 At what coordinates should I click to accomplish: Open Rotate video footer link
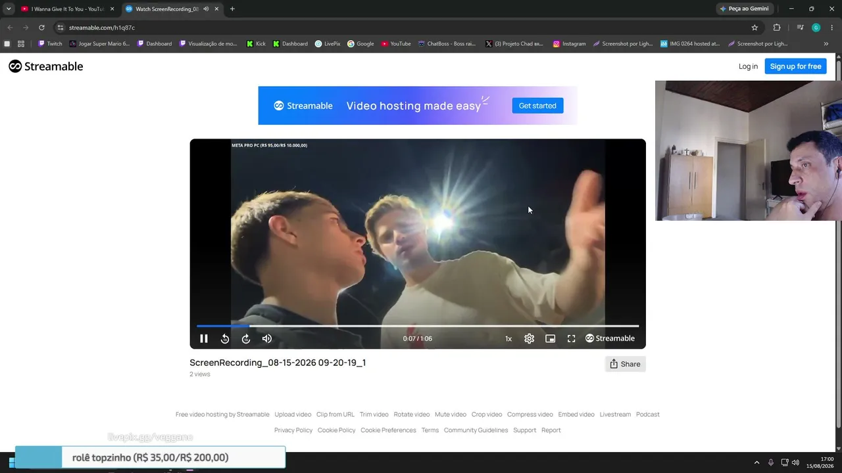412,415
